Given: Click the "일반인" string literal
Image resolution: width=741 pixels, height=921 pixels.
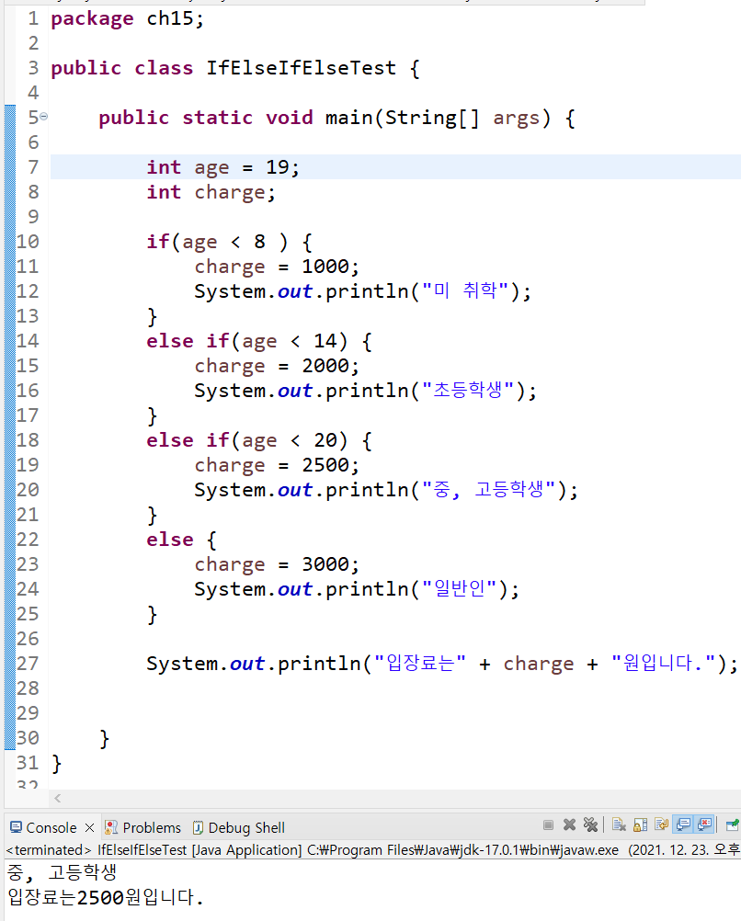Looking at the screenshot, I should pyautogui.click(x=460, y=588).
